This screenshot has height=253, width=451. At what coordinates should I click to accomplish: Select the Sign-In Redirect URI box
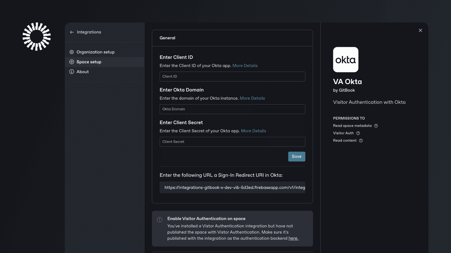(x=232, y=188)
